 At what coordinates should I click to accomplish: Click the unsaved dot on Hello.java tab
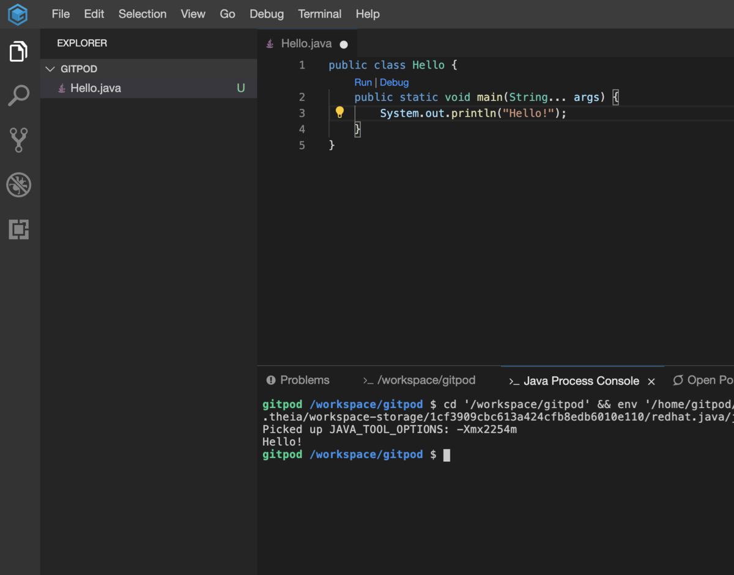point(344,44)
